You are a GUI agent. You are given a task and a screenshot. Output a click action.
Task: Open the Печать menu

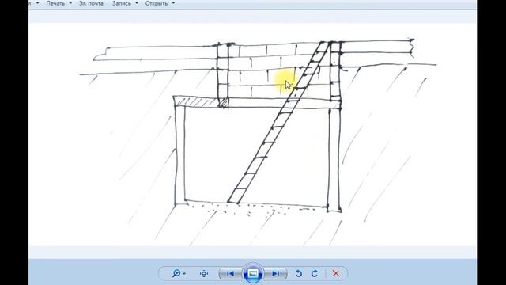pos(55,3)
